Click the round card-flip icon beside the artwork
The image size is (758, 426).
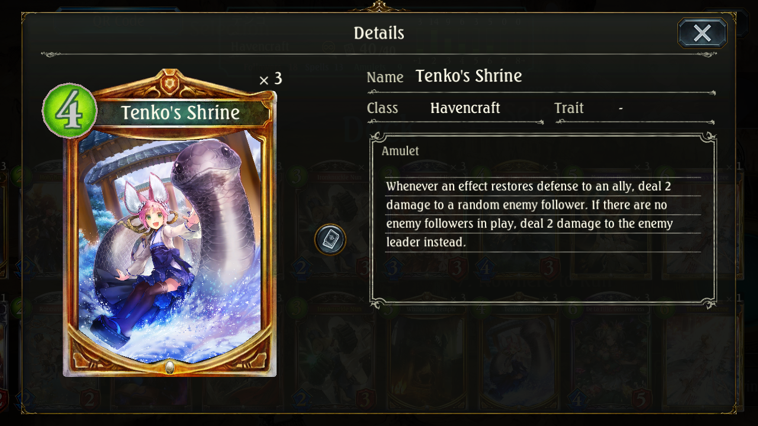click(330, 240)
